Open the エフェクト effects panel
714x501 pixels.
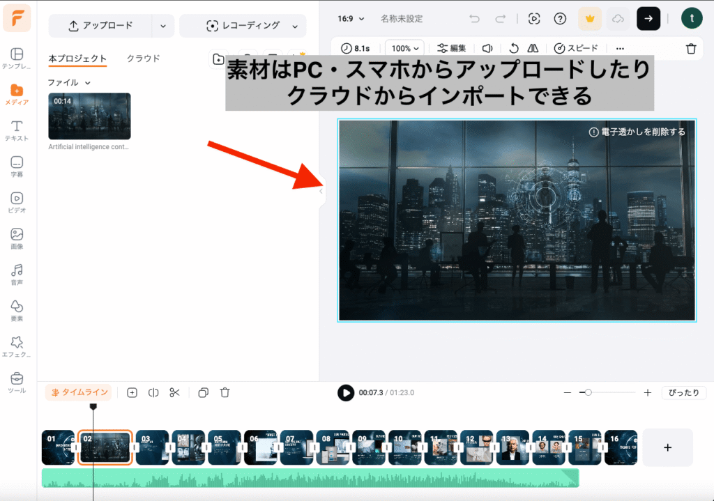[x=17, y=346]
